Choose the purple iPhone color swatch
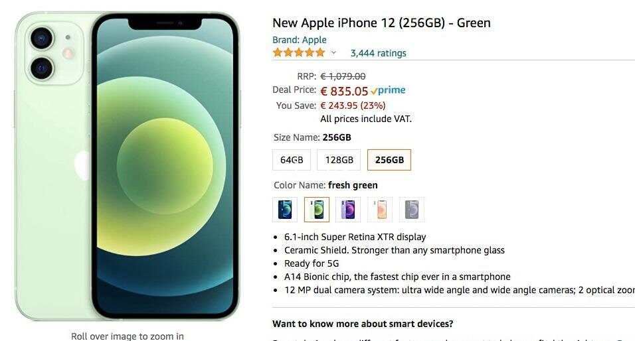The image size is (635, 341). click(x=348, y=210)
